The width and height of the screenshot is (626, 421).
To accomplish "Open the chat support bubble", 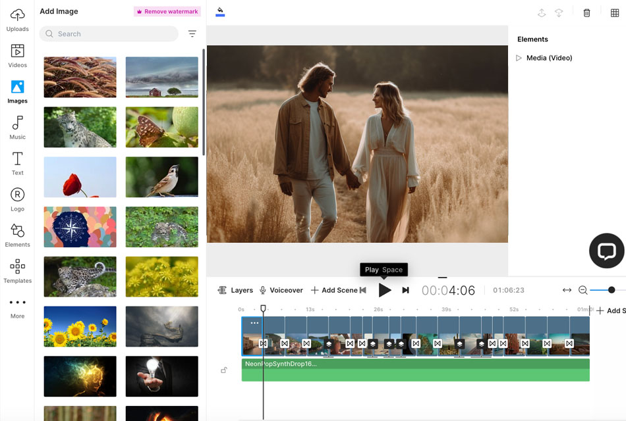I will (606, 251).
